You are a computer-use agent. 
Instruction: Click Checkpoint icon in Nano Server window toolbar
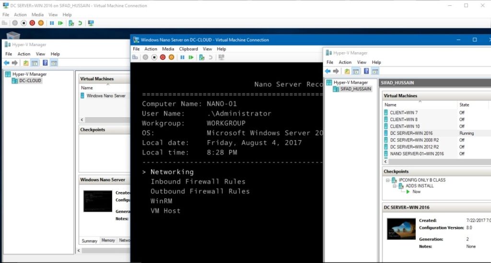click(202, 58)
